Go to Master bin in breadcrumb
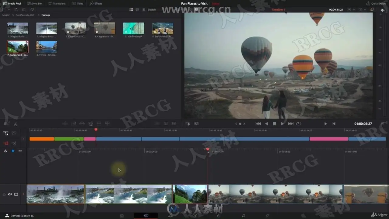This screenshot has height=219, width=389. [6, 15]
